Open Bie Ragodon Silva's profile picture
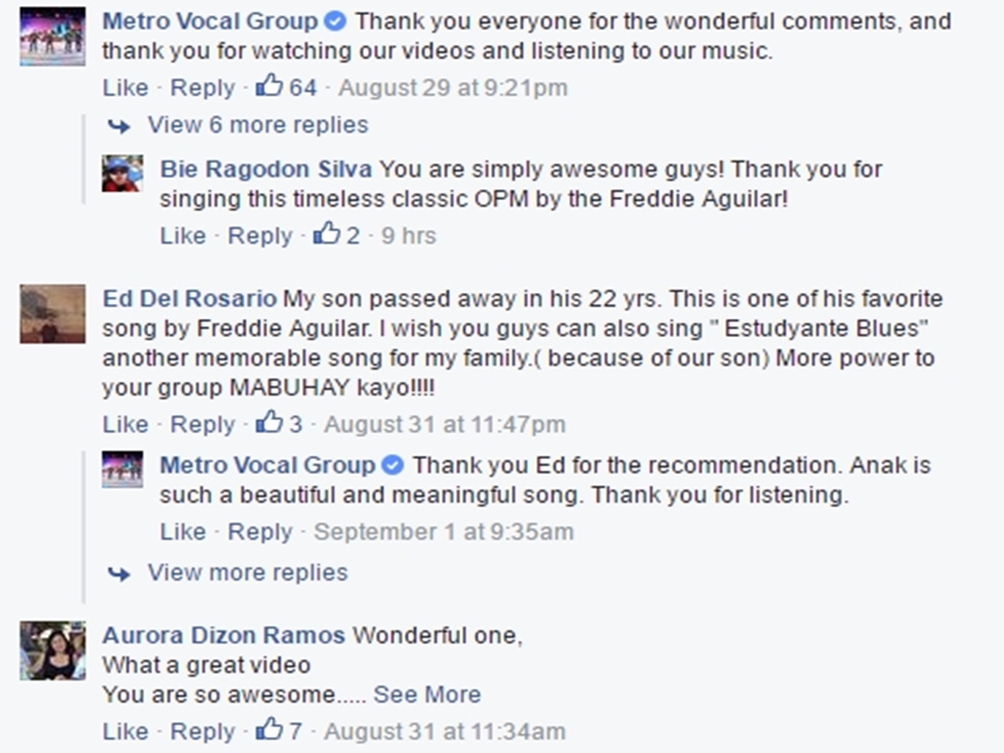 [x=122, y=174]
